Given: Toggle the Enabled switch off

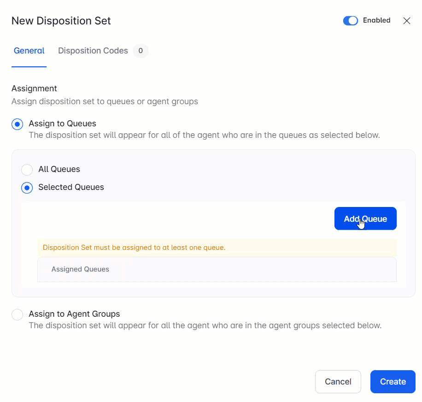Looking at the screenshot, I should pos(350,21).
